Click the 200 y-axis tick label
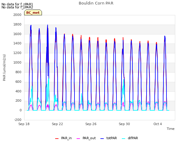The image size is (193, 144). pyautogui.click(x=18, y=101)
